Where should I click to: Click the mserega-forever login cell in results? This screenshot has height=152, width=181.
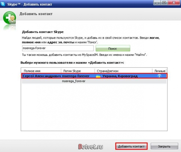(76, 76)
